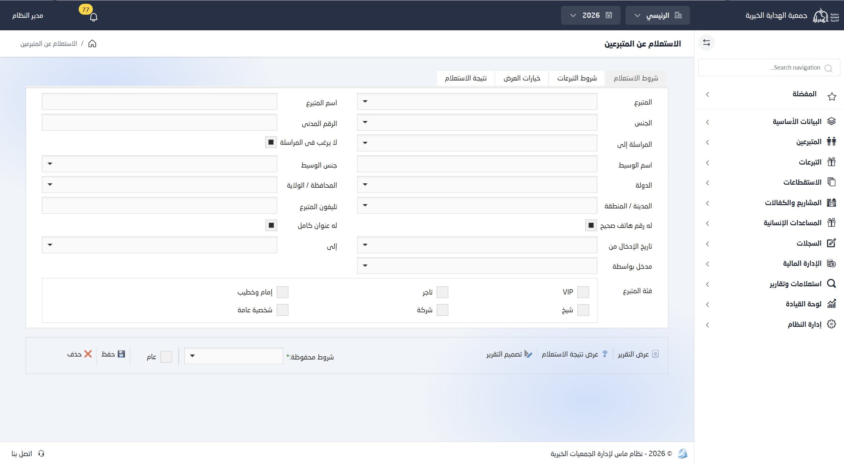Screen dimensions: 844x465
Task: Click the financial management coins icon
Action: pyautogui.click(x=831, y=263)
